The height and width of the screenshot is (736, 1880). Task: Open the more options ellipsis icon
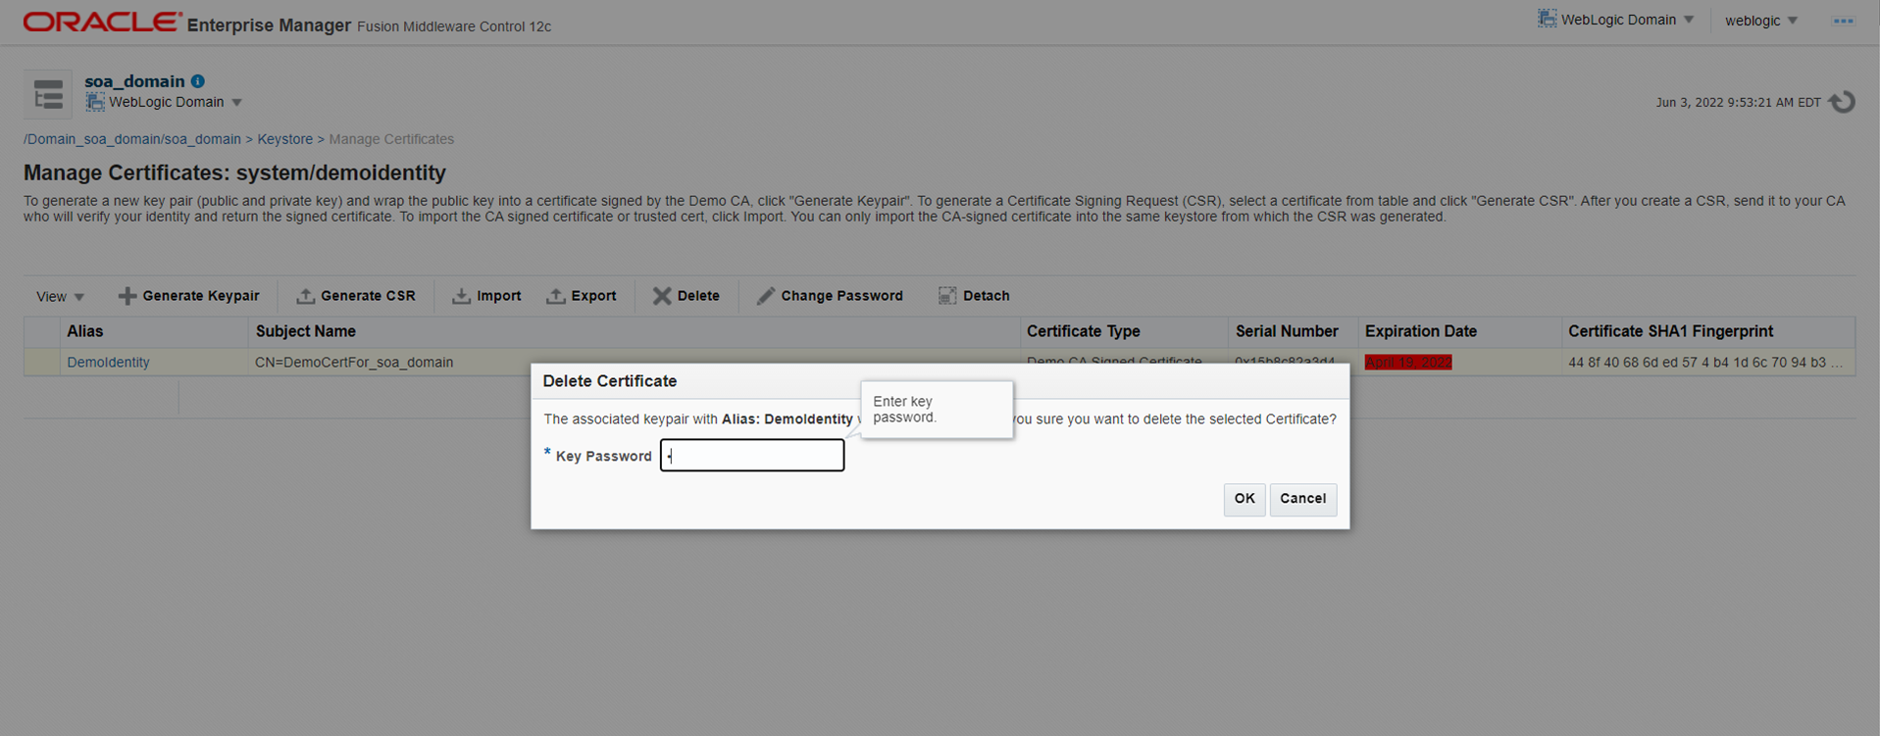pyautogui.click(x=1844, y=21)
